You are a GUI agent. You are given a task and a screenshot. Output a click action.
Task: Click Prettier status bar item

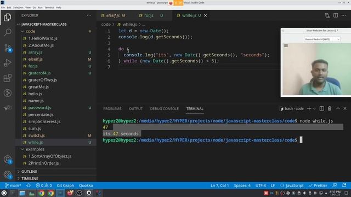tap(318, 186)
